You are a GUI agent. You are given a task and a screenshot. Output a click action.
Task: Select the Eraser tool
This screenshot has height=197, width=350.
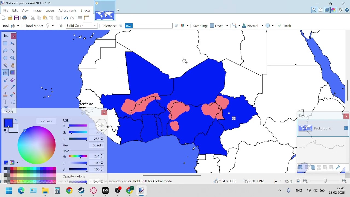point(12,80)
